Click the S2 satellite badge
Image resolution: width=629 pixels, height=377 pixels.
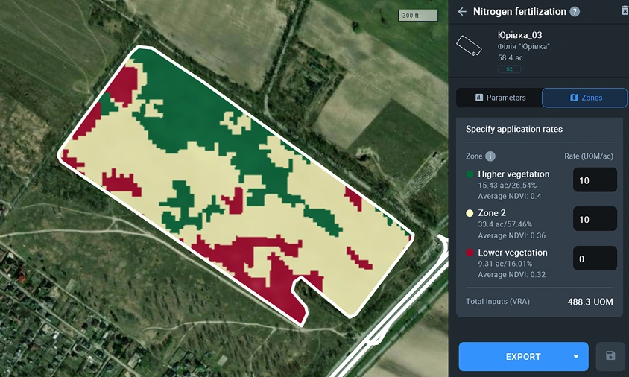(x=509, y=69)
